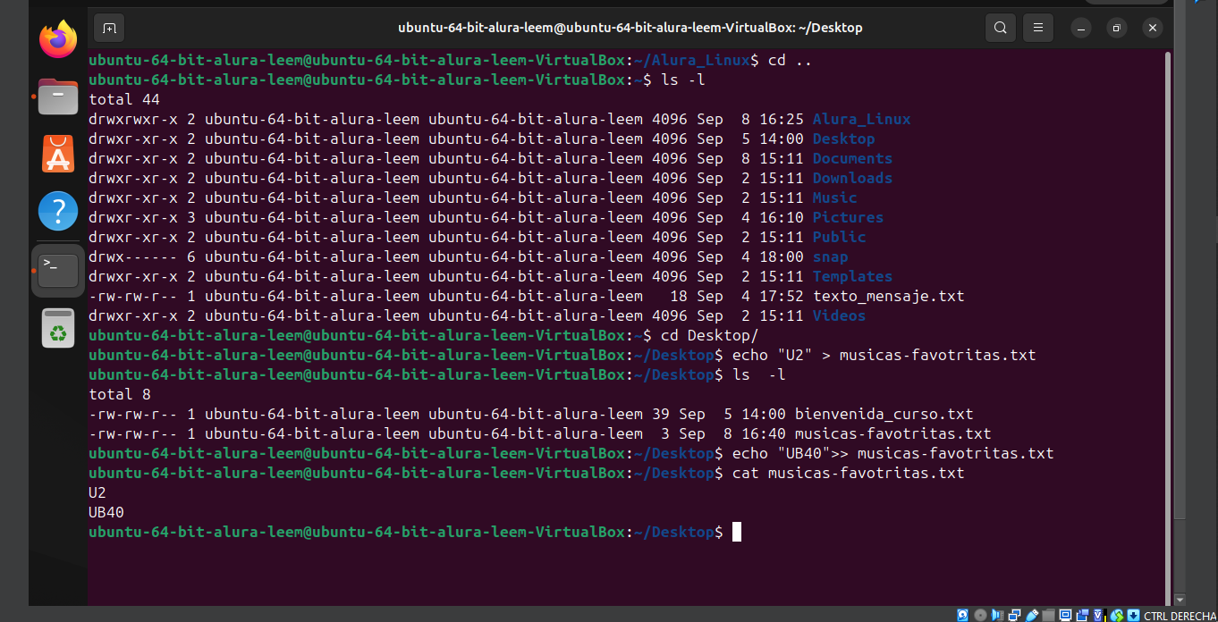Click the drwx------ permissions of snap
Viewport: 1218px width, 622px height.
(133, 256)
